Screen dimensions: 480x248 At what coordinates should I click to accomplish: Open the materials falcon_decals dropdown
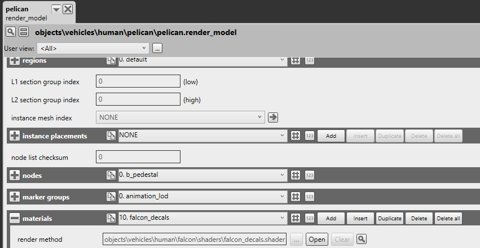tap(202, 218)
